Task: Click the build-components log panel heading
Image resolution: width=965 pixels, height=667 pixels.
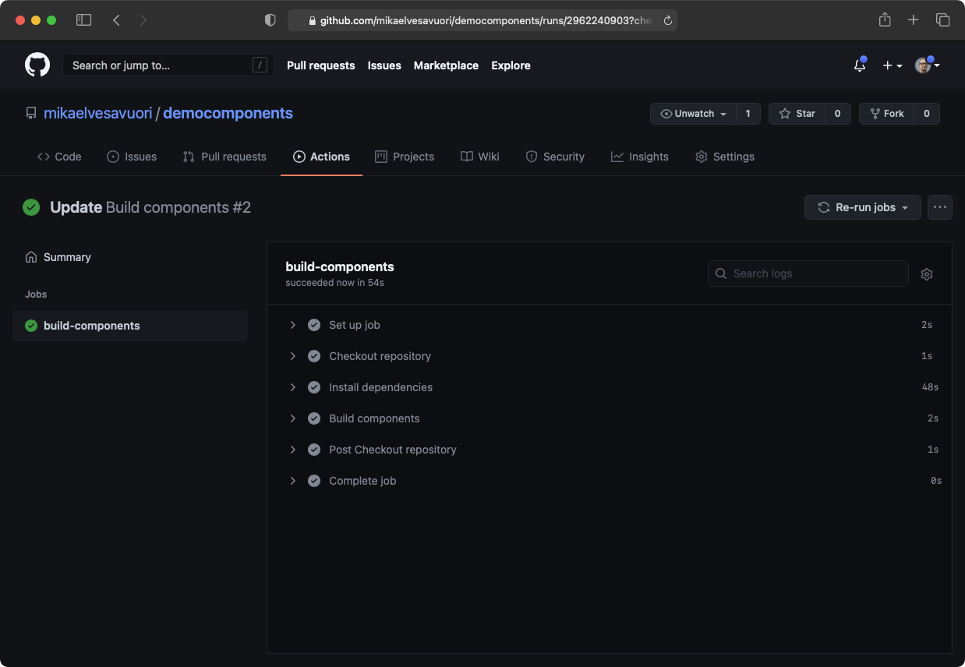Action: pos(340,266)
